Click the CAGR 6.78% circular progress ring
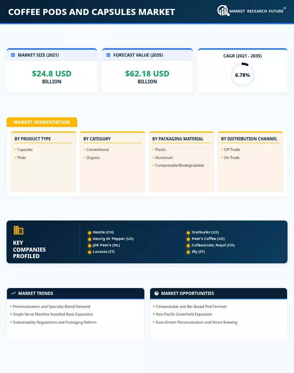This screenshot has width=294, height=373. [x=242, y=75]
